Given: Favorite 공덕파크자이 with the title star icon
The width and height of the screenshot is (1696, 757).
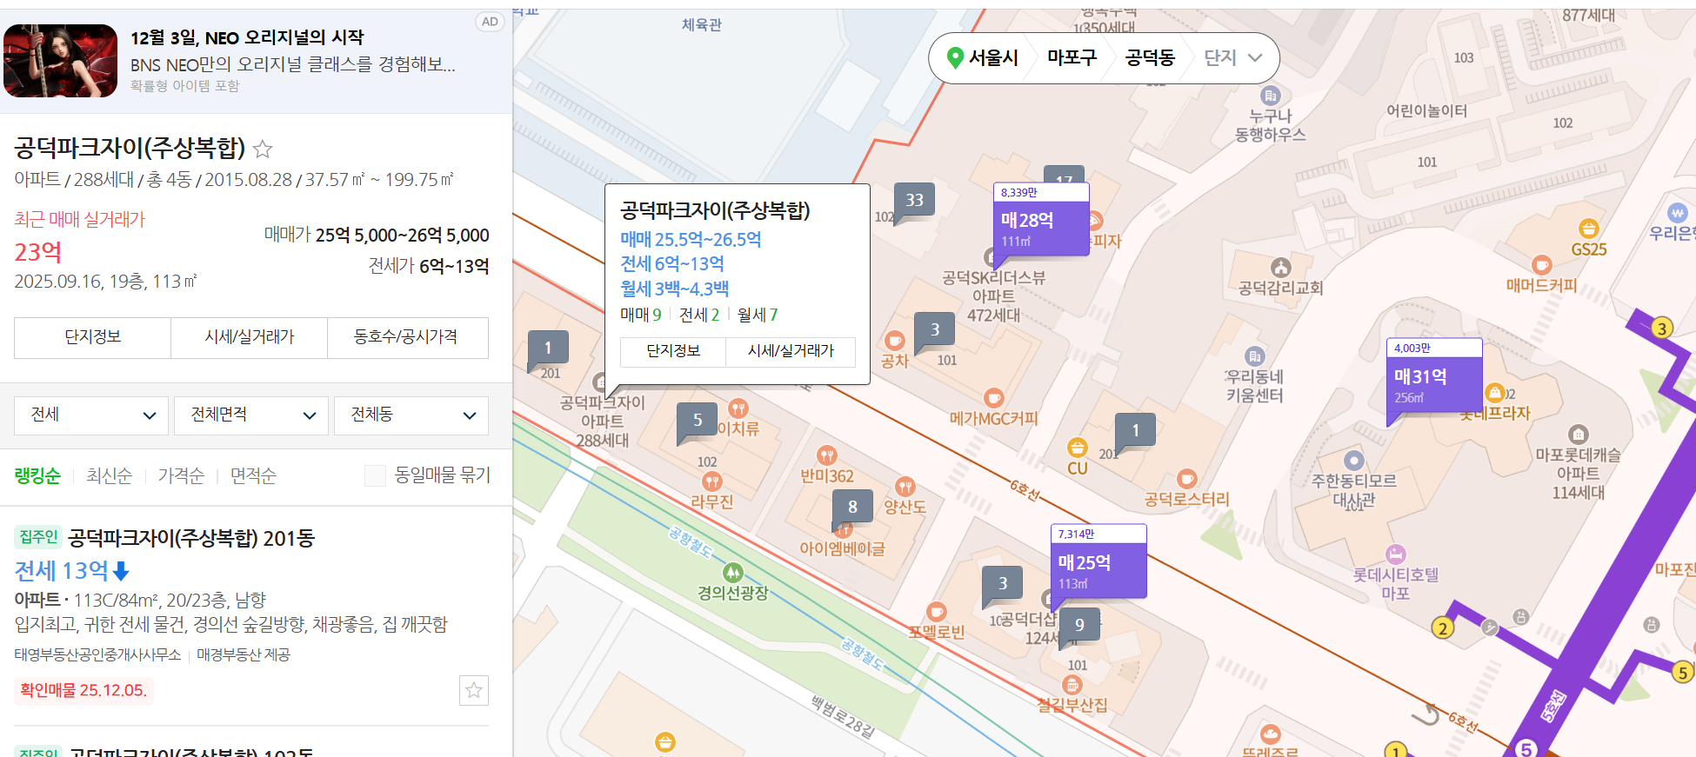Looking at the screenshot, I should click(263, 149).
